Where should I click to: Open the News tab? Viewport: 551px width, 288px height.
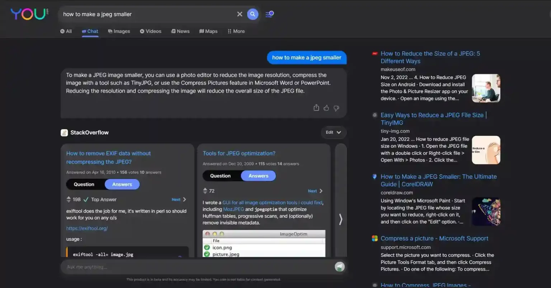point(180,31)
